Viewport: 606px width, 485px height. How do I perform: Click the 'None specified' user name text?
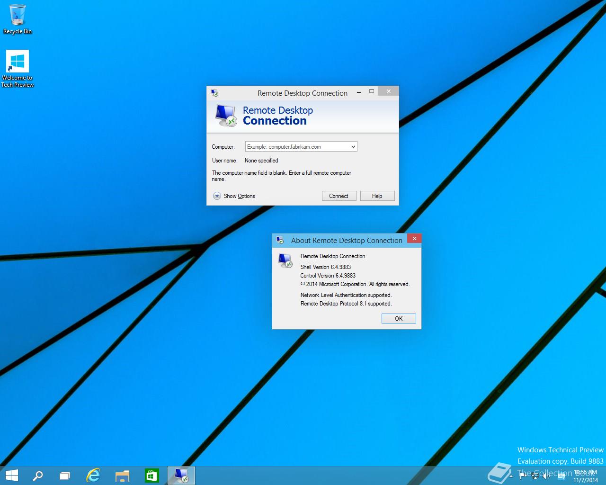tap(261, 161)
